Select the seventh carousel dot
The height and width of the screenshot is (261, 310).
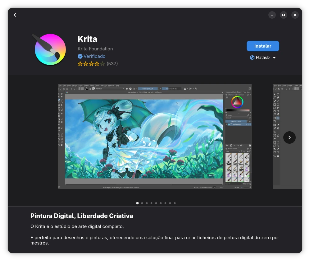click(x=165, y=203)
